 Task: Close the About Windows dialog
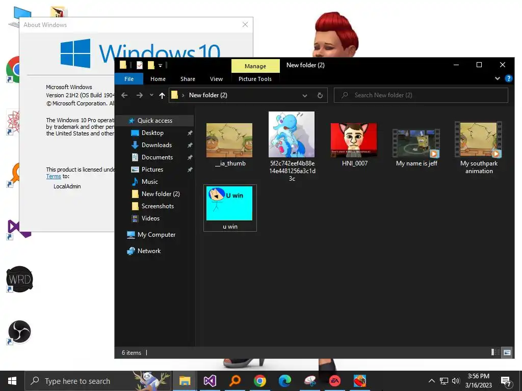(245, 24)
